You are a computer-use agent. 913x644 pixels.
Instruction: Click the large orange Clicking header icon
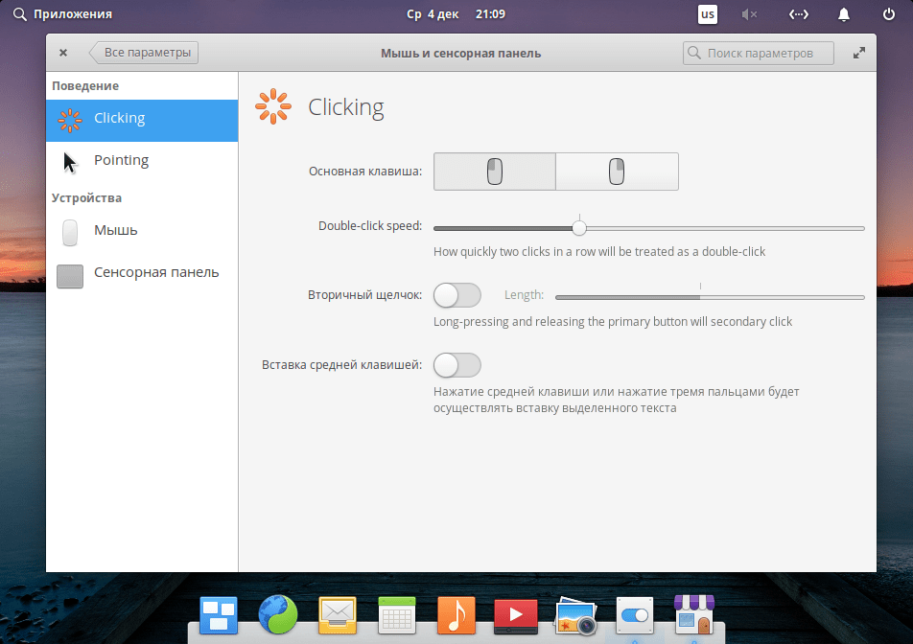pyautogui.click(x=273, y=106)
